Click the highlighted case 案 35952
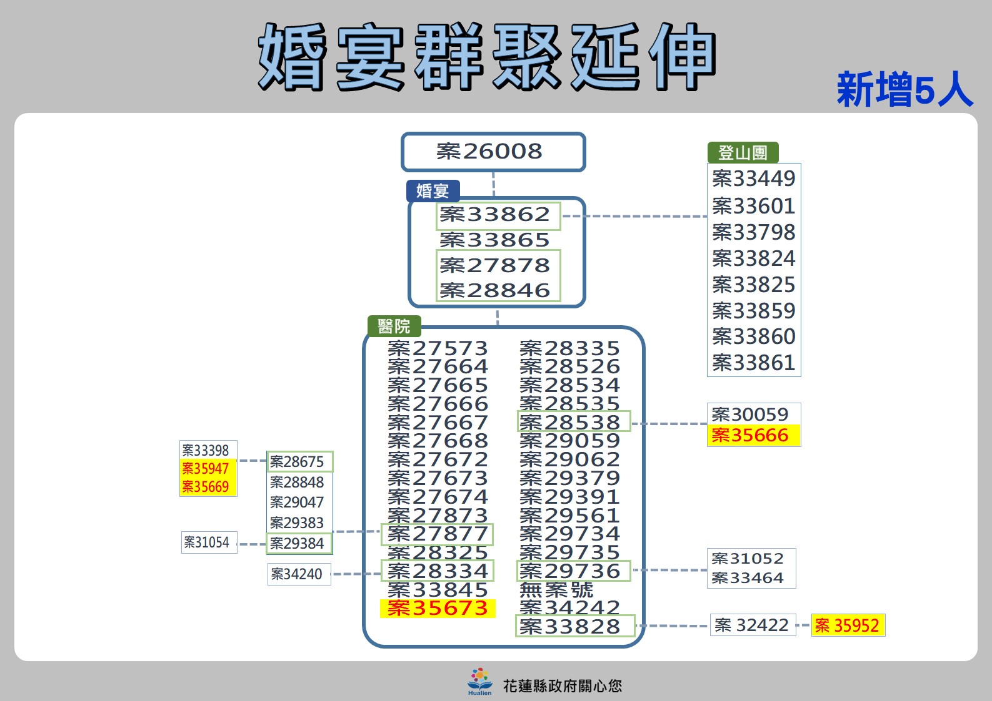The image size is (992, 701). 848,625
